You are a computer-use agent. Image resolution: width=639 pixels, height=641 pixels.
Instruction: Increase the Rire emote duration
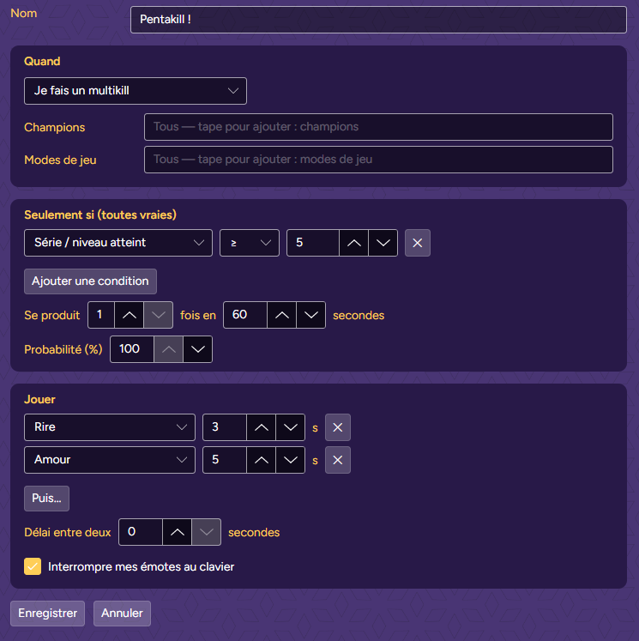261,427
